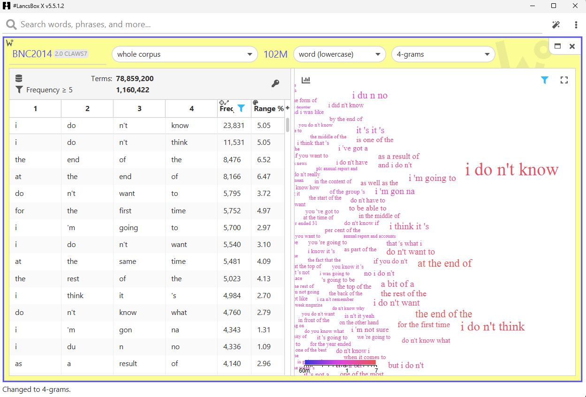This screenshot has width=586, height=397.
Task: Click the database icon above Frequency filter
Action: (19, 78)
